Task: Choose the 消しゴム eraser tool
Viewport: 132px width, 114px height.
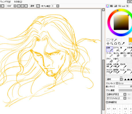Action: click(x=117, y=55)
